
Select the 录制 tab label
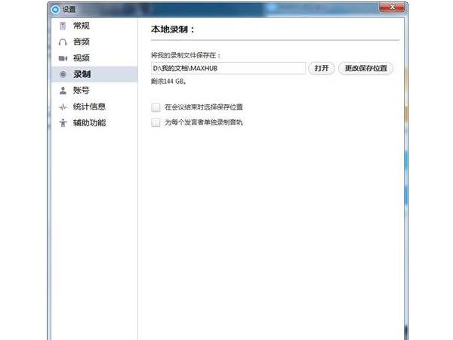(x=82, y=74)
